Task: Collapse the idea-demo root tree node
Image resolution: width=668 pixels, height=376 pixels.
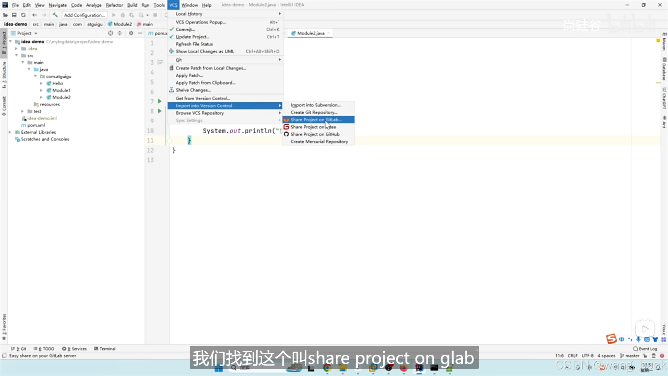Action: tap(10, 41)
